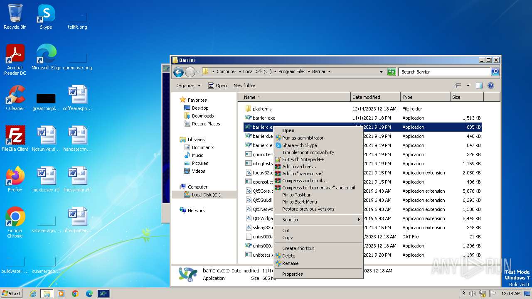Click the volume speaker tray icon

point(472,294)
